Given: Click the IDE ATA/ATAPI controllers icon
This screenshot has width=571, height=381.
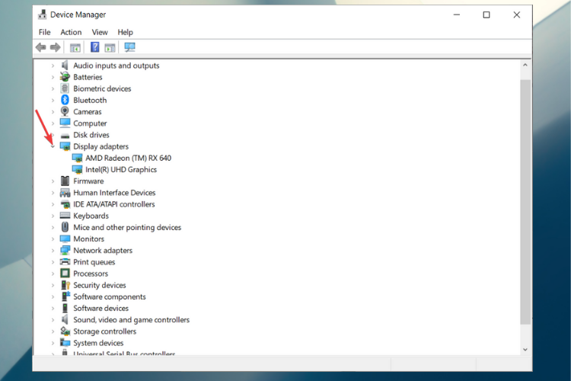Looking at the screenshot, I should [65, 204].
